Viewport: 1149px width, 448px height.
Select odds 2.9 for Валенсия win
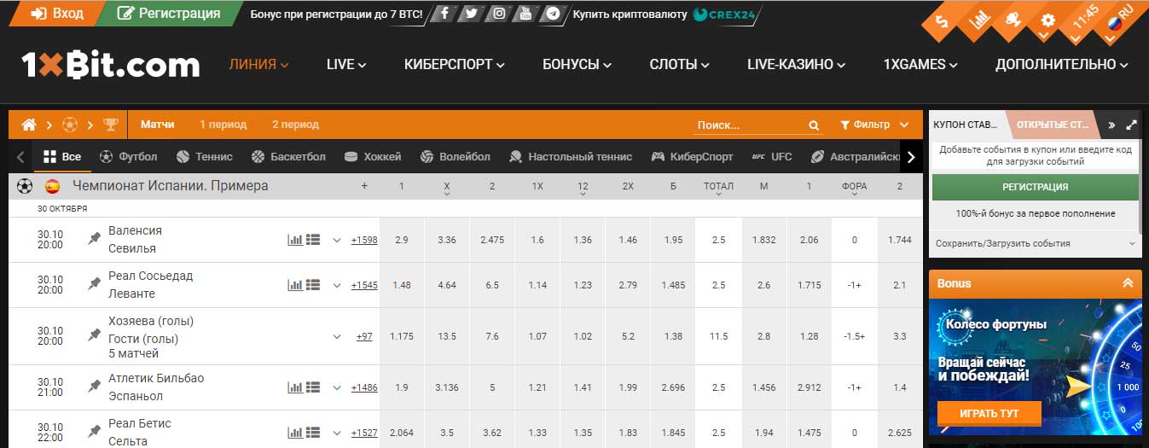(x=402, y=241)
